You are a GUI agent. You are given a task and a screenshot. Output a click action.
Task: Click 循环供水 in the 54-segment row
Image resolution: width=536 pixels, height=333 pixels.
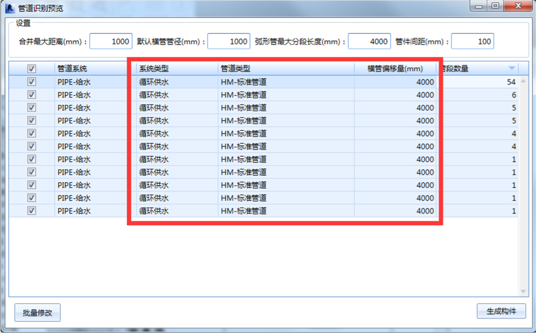tap(154, 82)
